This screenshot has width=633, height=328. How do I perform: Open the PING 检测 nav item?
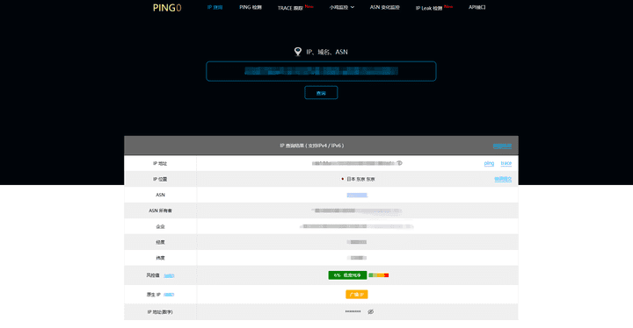click(251, 7)
